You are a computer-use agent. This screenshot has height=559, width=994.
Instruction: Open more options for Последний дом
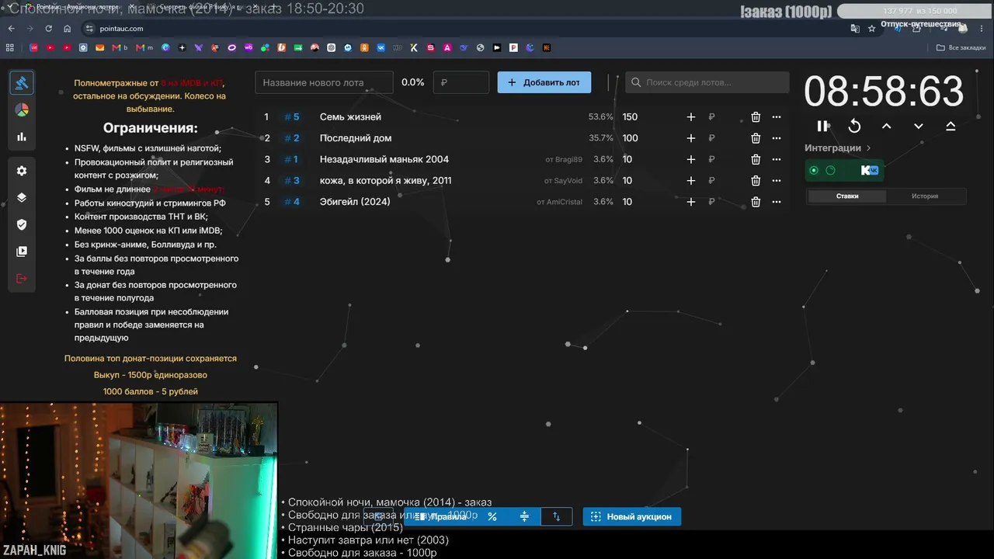coord(777,138)
